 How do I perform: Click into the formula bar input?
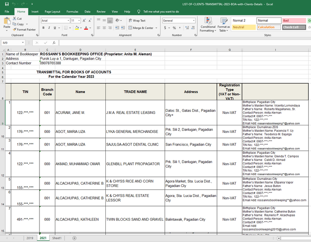click(x=184, y=43)
